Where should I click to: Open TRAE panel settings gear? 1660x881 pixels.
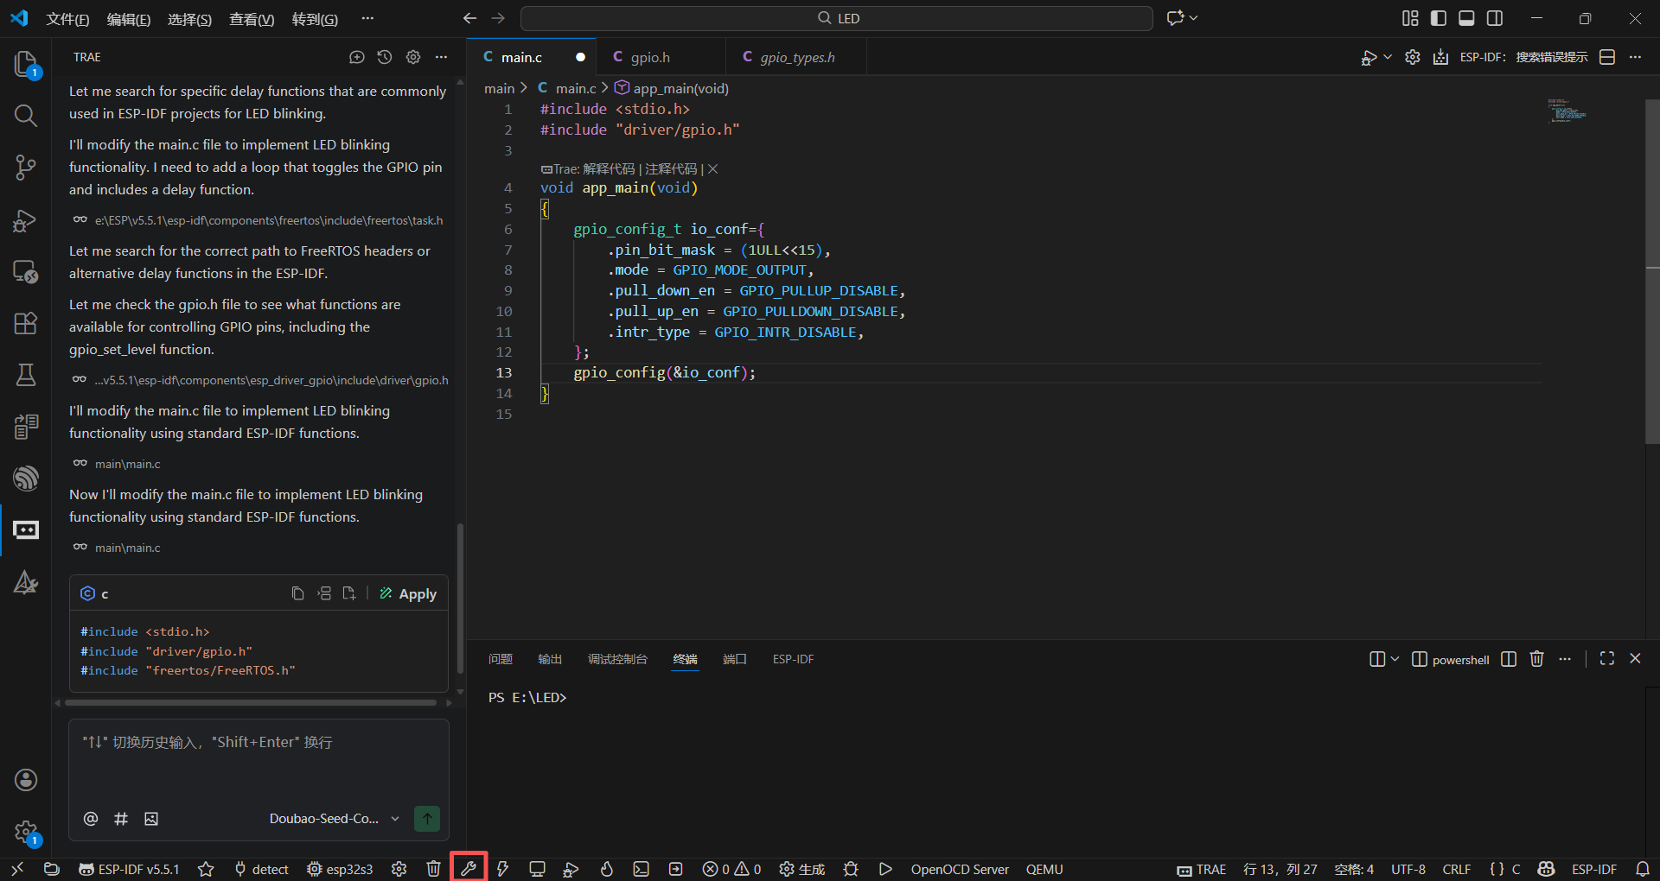pyautogui.click(x=413, y=57)
